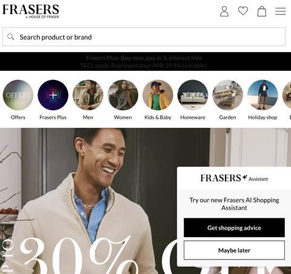Open the shopping bag icon
This screenshot has height=274, width=291.
pos(262,11)
